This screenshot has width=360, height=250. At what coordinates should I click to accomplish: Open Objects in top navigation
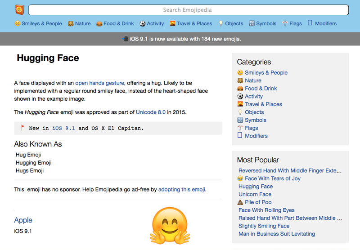coord(234,23)
